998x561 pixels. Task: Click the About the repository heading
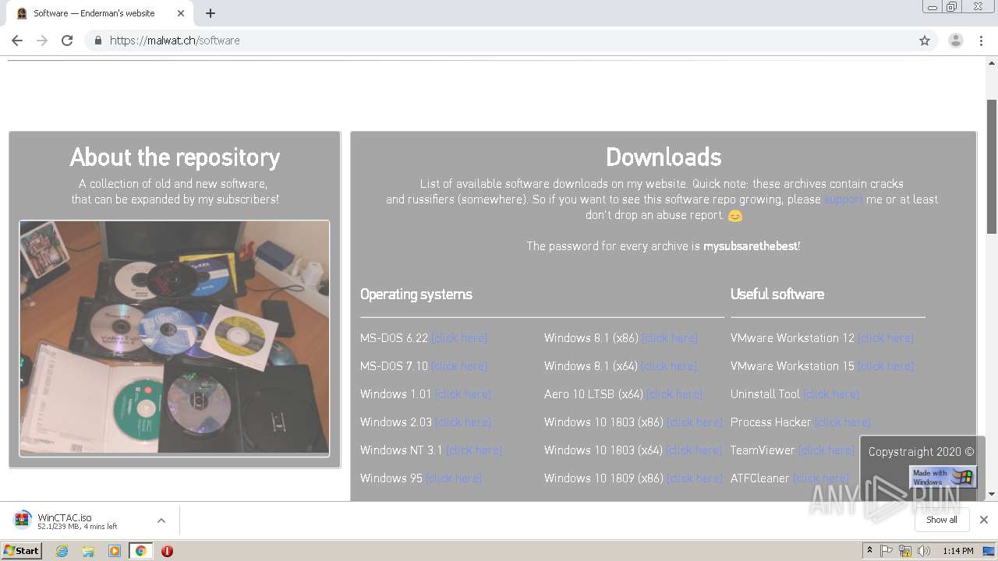click(x=175, y=157)
